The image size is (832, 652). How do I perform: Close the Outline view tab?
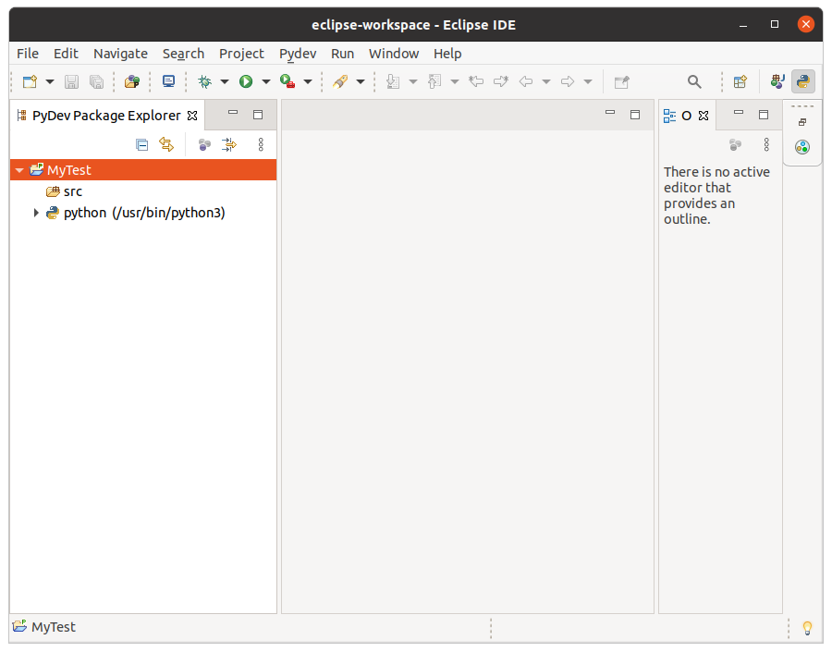coord(703,116)
